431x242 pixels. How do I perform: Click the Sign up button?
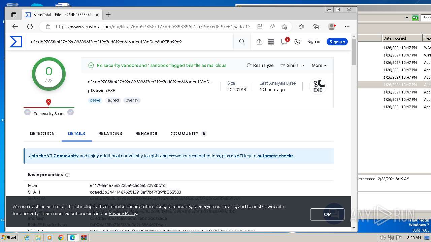[337, 42]
